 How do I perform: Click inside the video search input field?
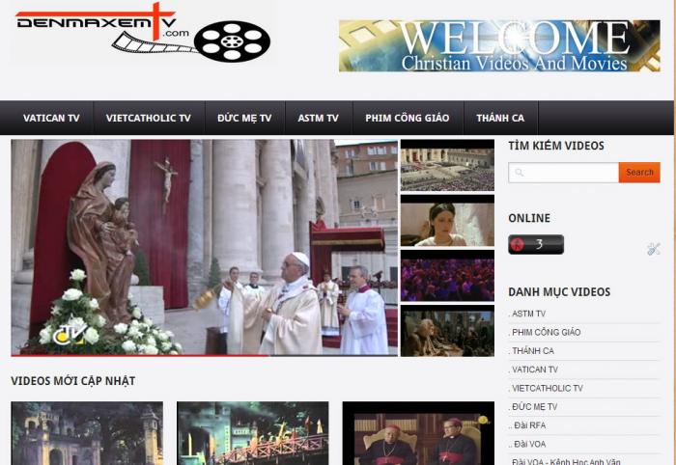pos(570,173)
